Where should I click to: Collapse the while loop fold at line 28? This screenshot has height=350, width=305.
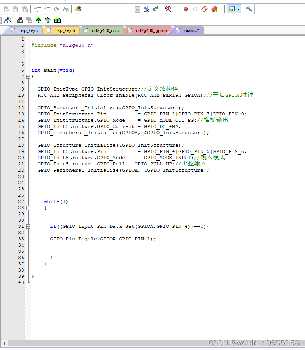click(28, 208)
